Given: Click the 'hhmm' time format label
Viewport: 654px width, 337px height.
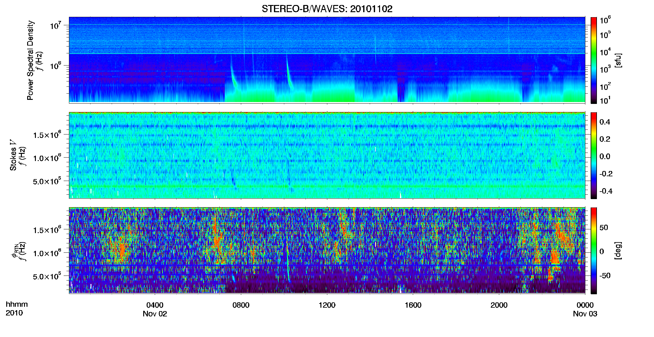Looking at the screenshot, I should click(x=17, y=304).
